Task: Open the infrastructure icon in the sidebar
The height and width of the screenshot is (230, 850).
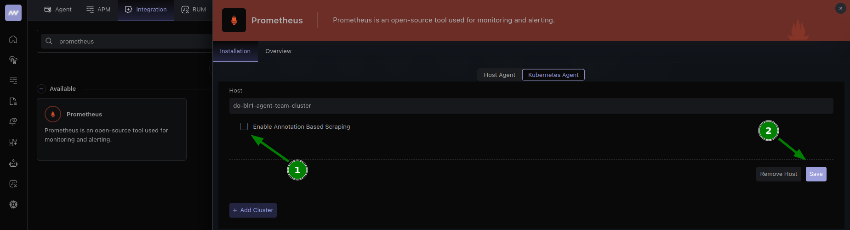Action: click(x=13, y=60)
